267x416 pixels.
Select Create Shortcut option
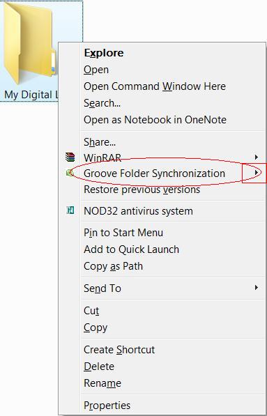coord(119,350)
